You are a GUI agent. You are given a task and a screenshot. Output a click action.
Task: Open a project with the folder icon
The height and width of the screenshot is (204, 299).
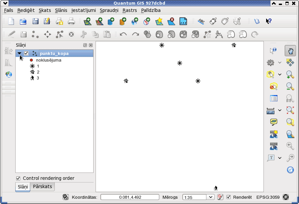(x=23, y=21)
